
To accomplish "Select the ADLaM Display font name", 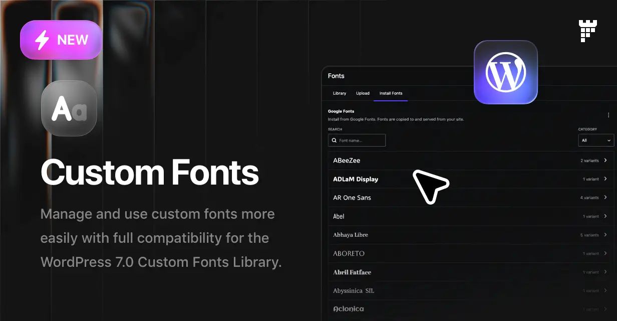I will pyautogui.click(x=356, y=179).
